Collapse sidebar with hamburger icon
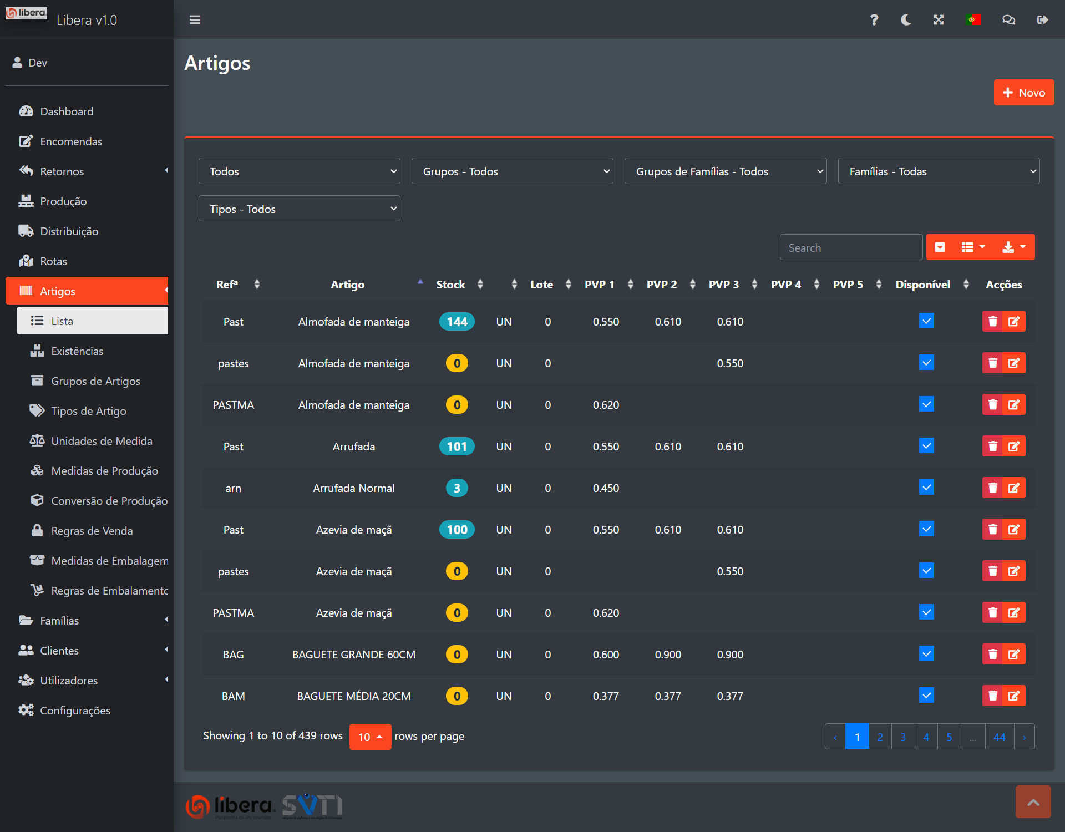Screen dimensions: 1065x832 195,20
